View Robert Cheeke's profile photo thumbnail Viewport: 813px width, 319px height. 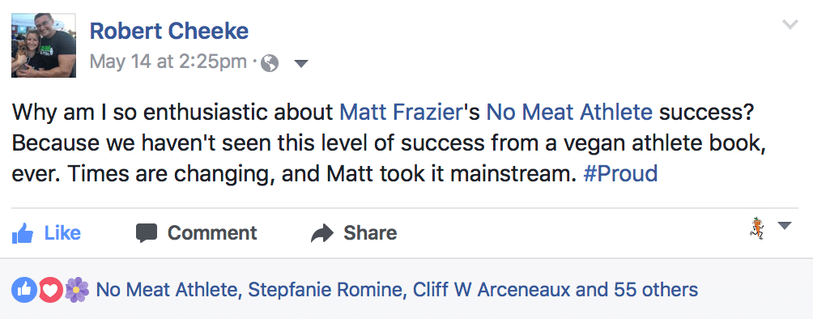[44, 45]
